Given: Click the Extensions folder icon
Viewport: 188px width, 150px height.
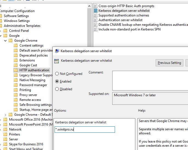Looking at the screenshot, I should click(16, 60).
